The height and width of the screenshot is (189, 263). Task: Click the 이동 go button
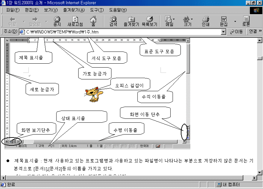point(236,31)
